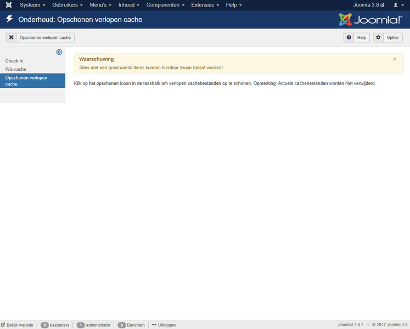Screen dimensions: 410x329
Task: Click the Opschonen verlopen cache toolbar button
Action: point(40,38)
